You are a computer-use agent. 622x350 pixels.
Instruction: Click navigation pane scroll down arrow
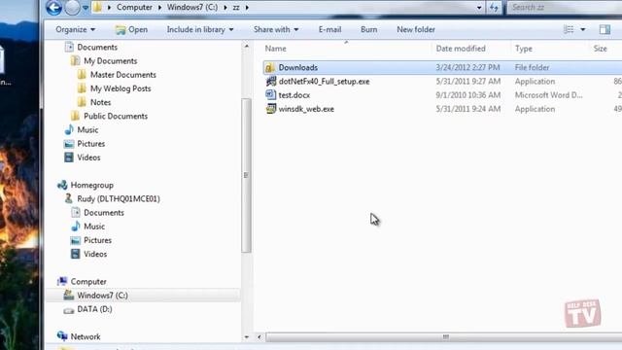pos(246,337)
